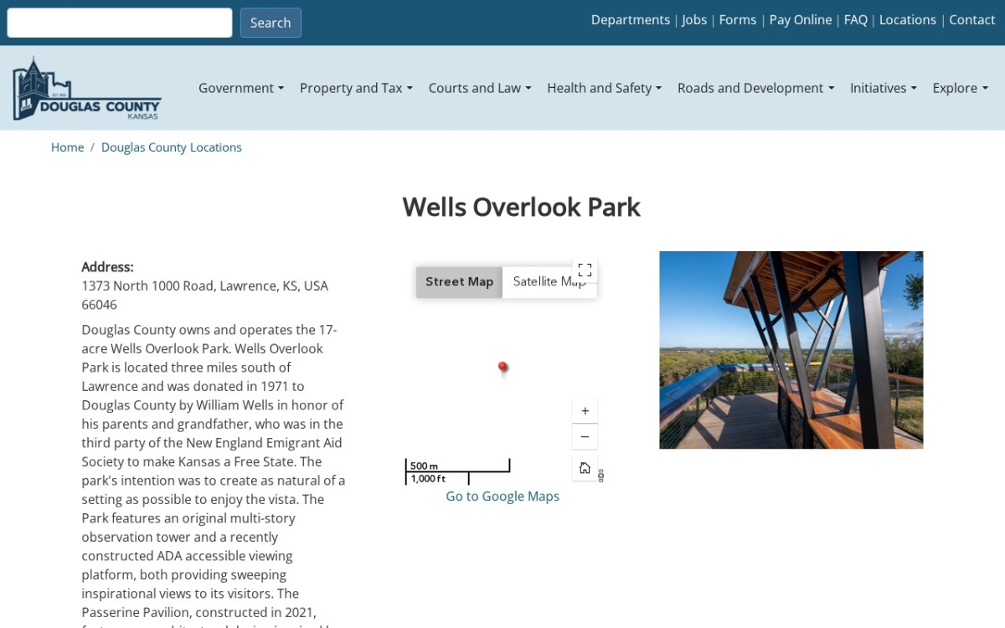Zoom in with the map plus button
This screenshot has height=628, width=1005.
tap(585, 411)
